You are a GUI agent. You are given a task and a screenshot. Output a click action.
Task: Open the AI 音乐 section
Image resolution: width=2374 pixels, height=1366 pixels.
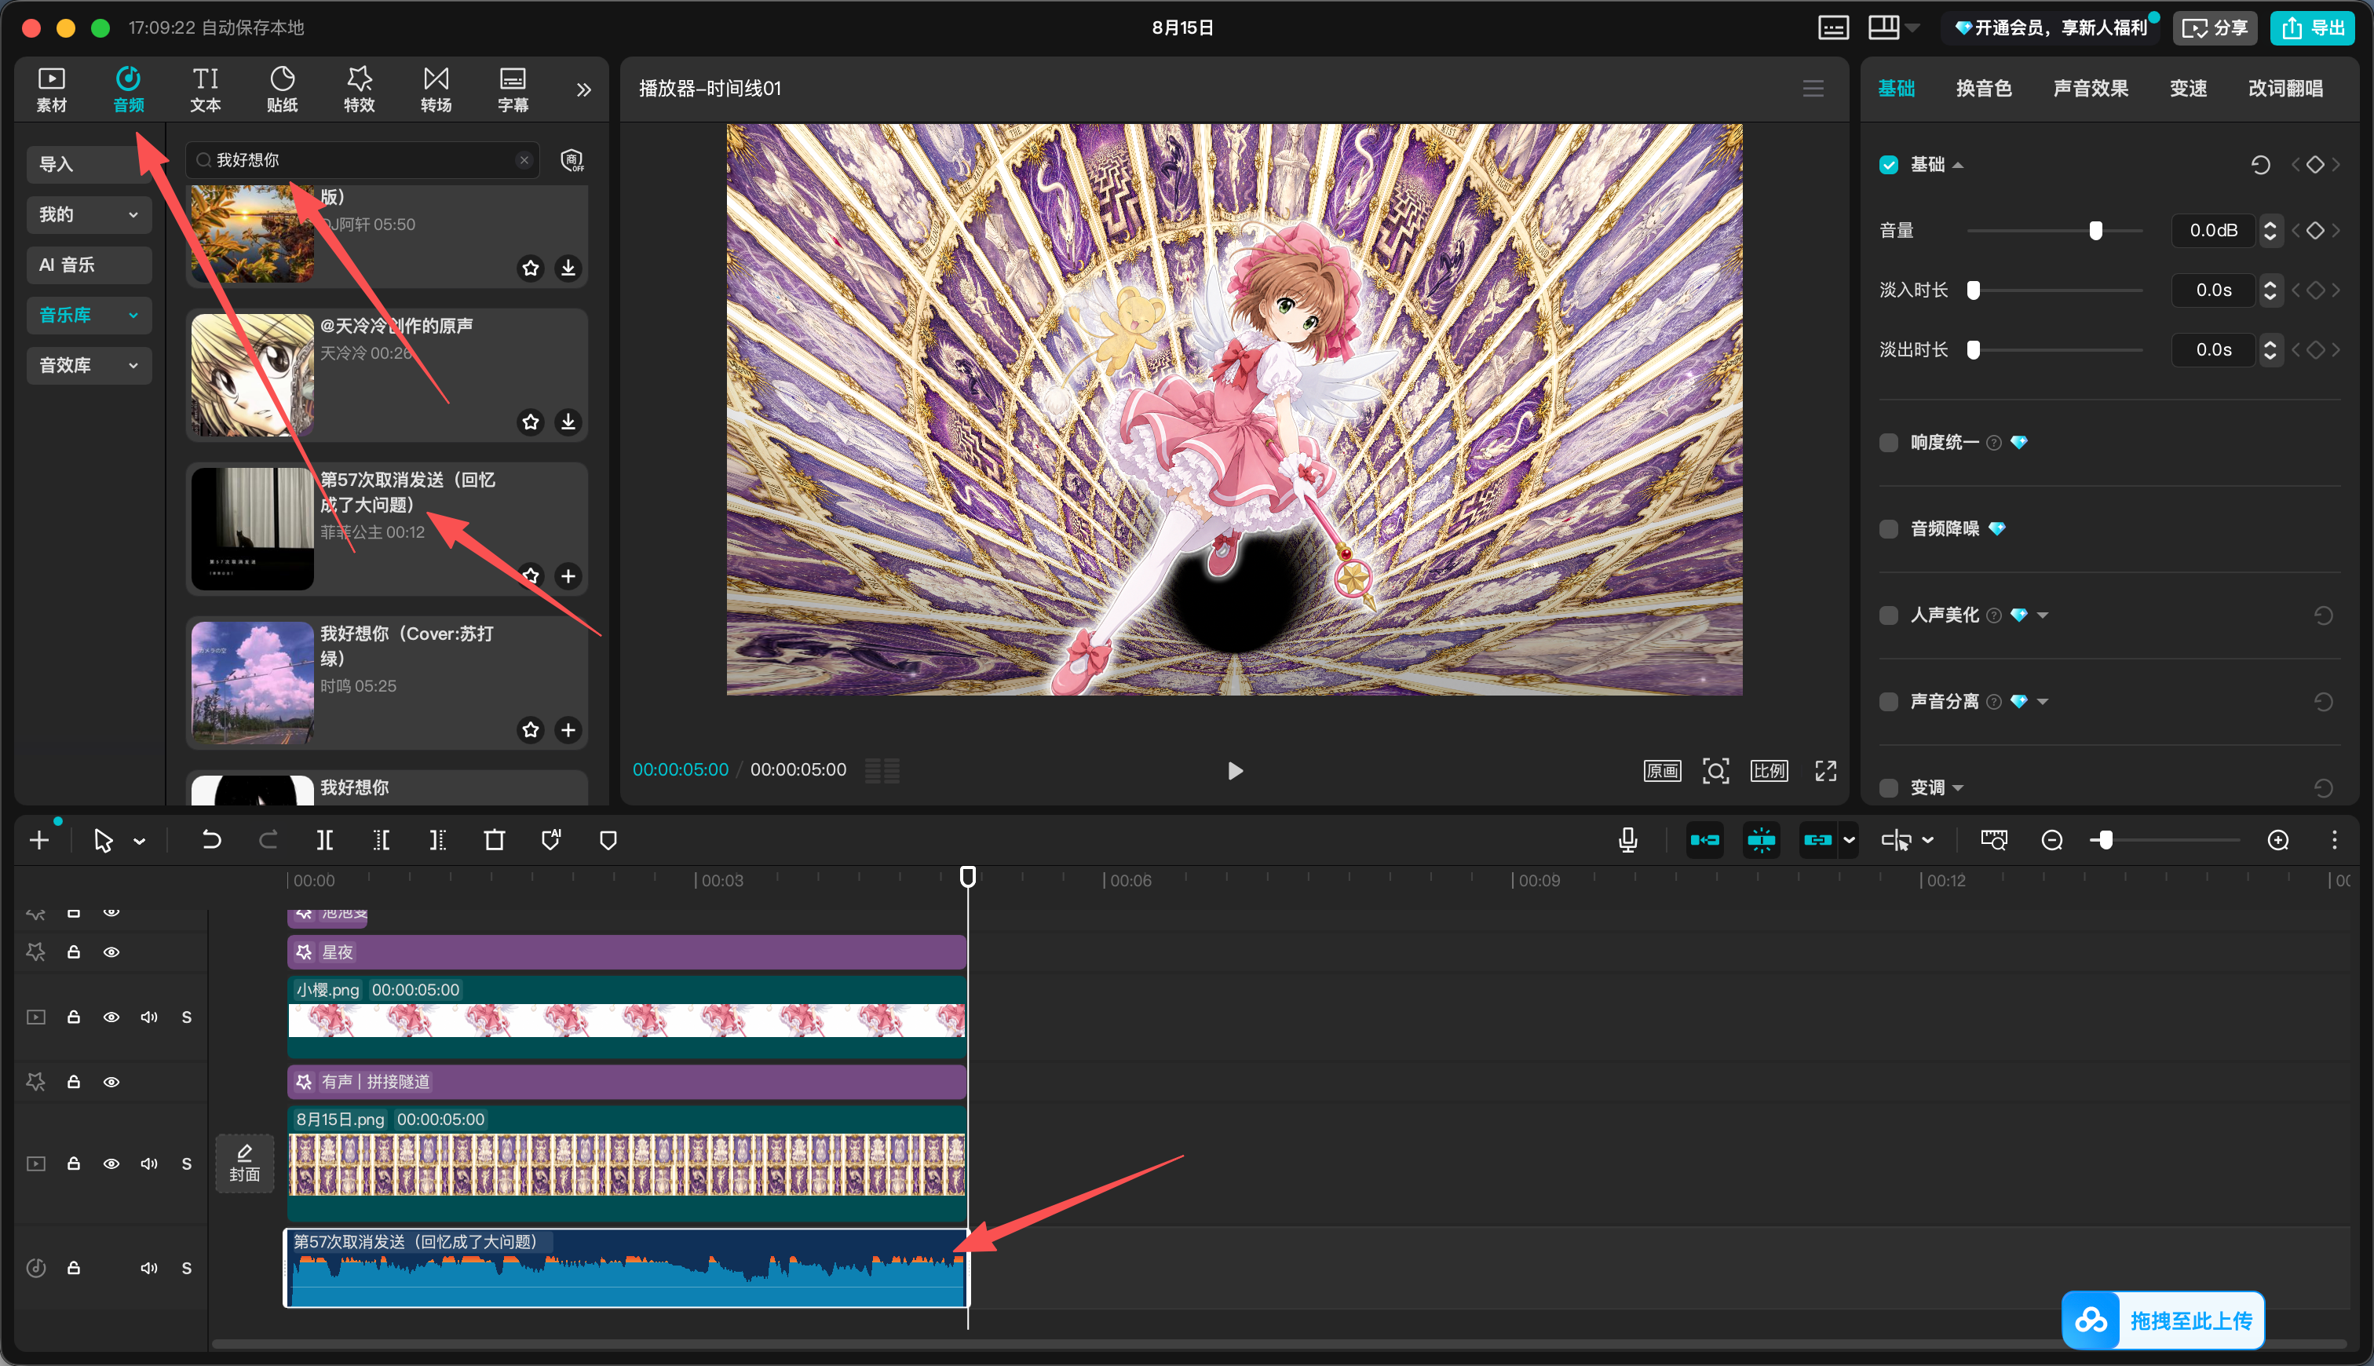88,265
